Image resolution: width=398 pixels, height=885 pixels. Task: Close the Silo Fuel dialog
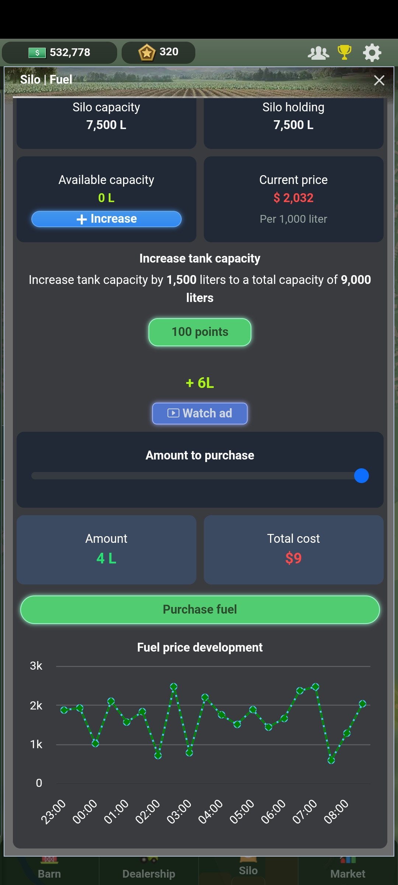coord(379,80)
